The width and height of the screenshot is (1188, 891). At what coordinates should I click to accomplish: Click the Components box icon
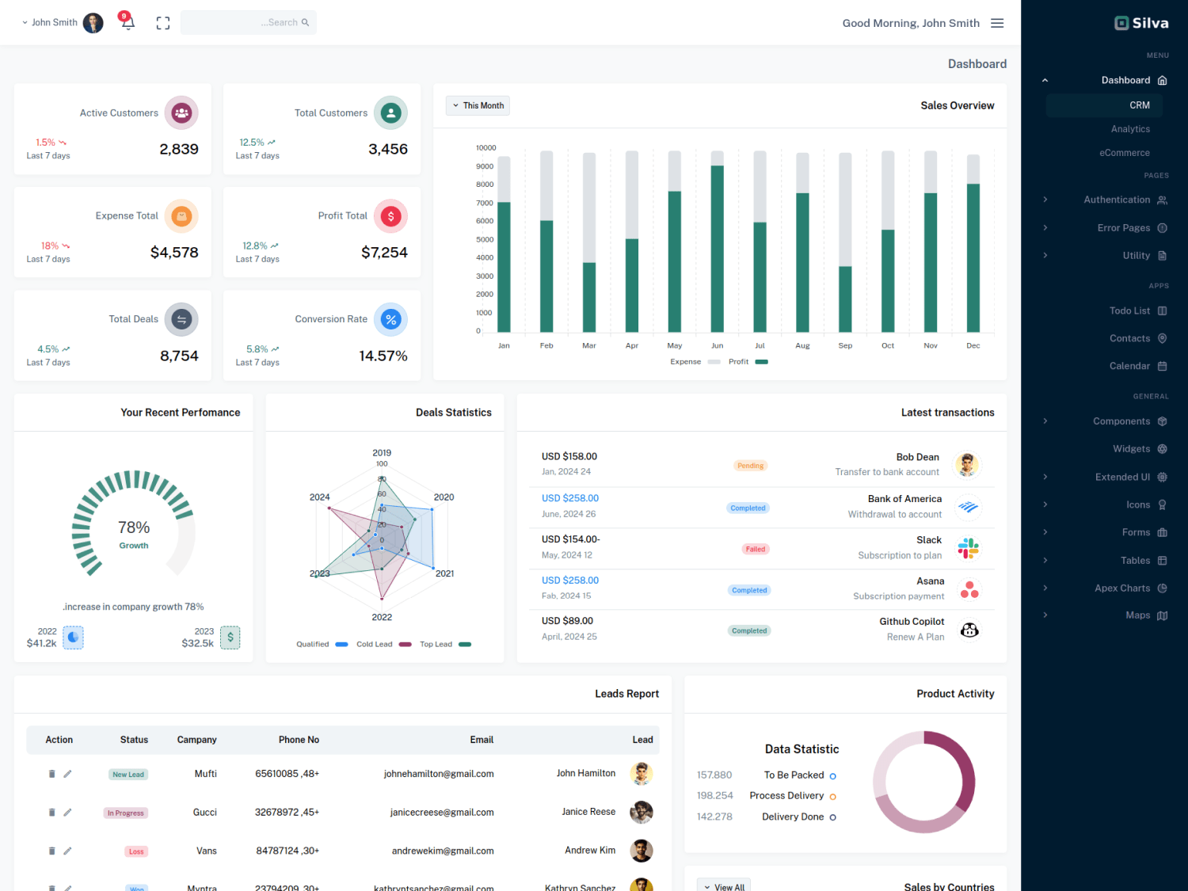click(1162, 421)
